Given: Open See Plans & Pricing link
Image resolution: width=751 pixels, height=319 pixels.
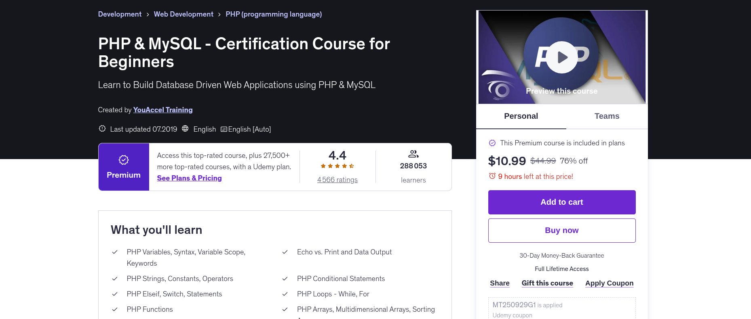Looking at the screenshot, I should [x=189, y=178].
